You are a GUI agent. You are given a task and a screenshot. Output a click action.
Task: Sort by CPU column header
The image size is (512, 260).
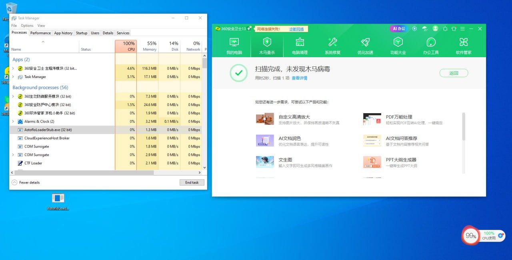point(126,46)
